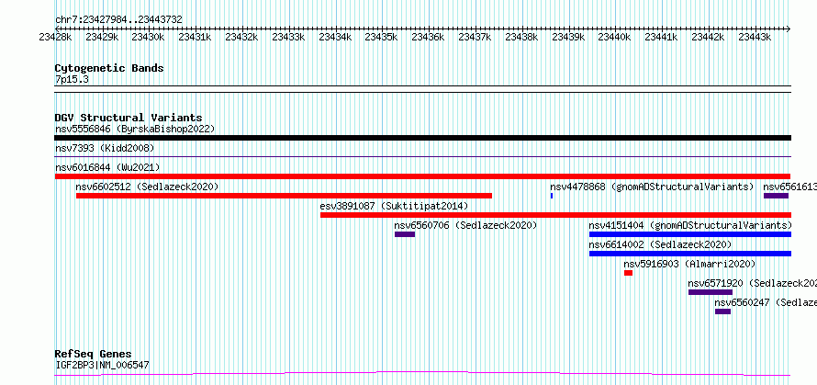The width and height of the screenshot is (817, 385).
Task: Click the 23436k ruler position
Action: pos(429,37)
